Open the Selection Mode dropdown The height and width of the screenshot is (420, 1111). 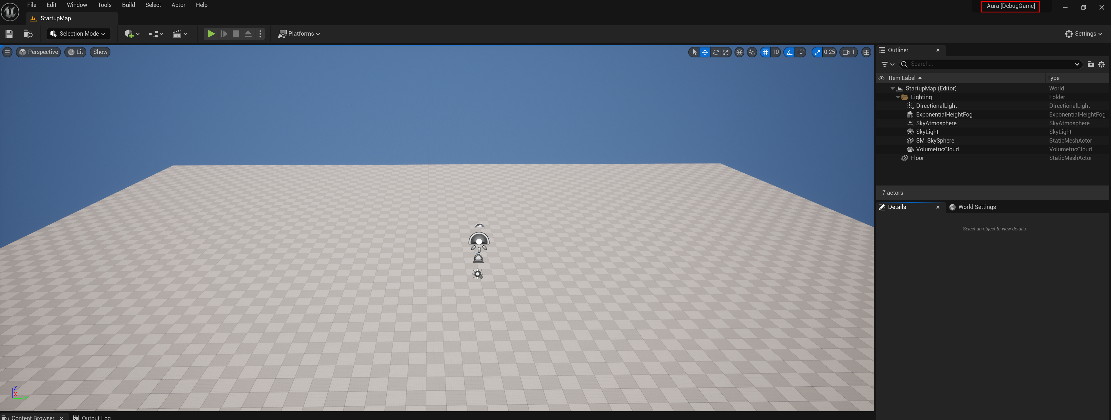click(79, 34)
